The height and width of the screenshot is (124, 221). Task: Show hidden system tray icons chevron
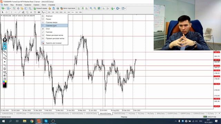(176, 121)
